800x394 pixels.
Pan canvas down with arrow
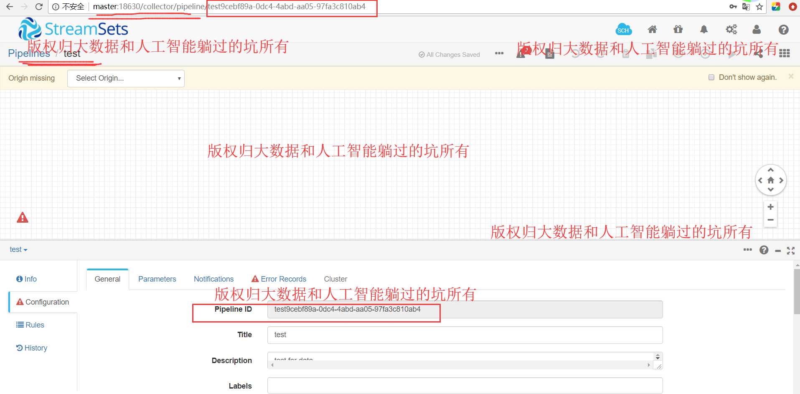click(771, 190)
